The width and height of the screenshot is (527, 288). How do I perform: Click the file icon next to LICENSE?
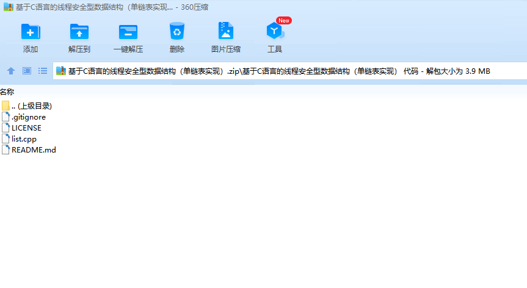click(x=5, y=128)
